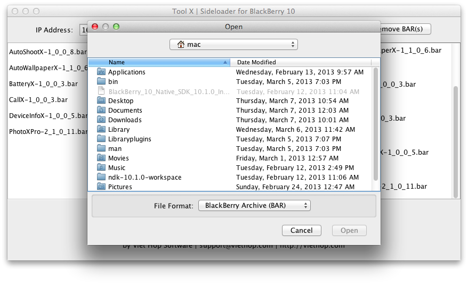Click IP Address label in Tool X window
The image size is (468, 287).
click(54, 30)
